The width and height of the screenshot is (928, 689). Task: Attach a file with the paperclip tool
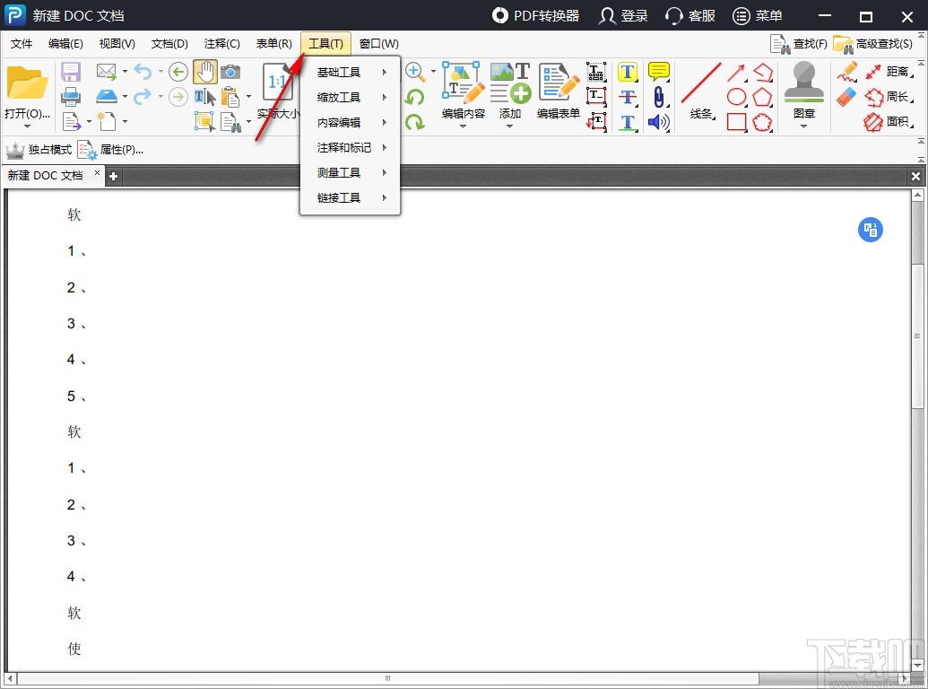pos(658,96)
